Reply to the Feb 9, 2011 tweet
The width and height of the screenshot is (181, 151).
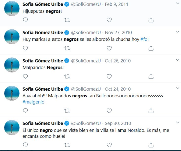(25, 20)
